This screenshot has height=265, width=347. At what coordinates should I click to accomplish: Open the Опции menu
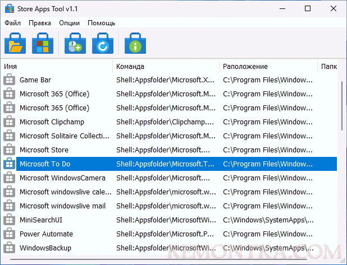(x=69, y=23)
